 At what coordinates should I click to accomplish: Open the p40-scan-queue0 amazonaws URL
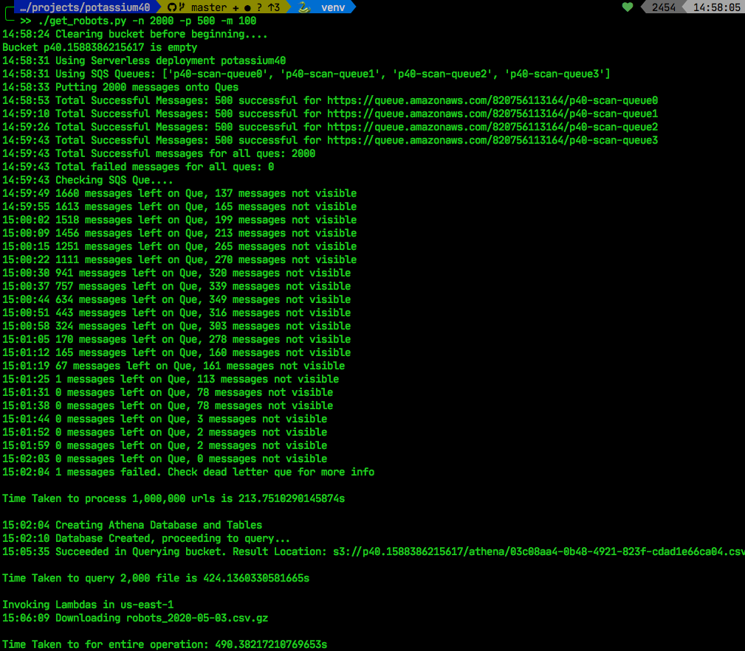point(492,100)
